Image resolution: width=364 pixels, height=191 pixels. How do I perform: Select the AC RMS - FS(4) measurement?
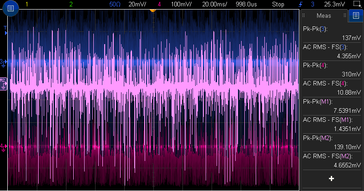[x=325, y=84]
